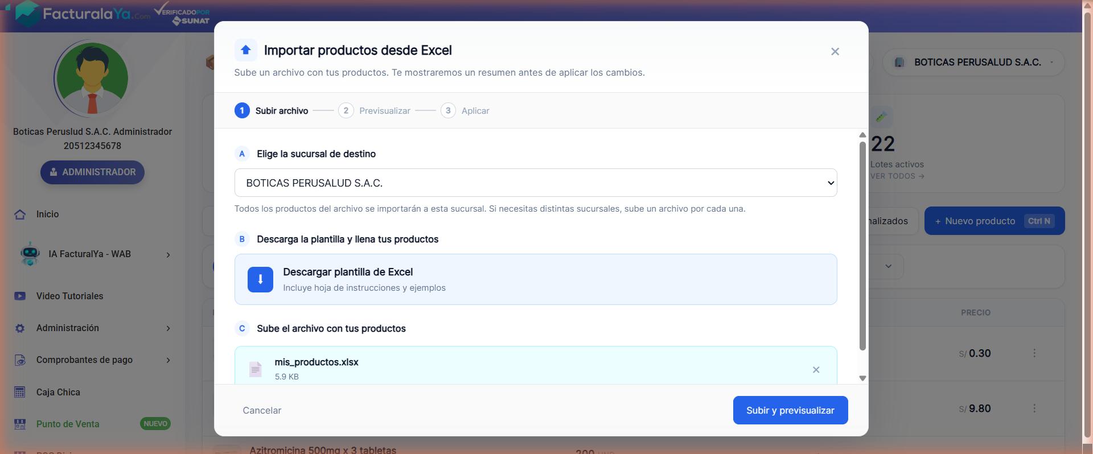The image size is (1093, 454).
Task: Open the sucursal de destino dropdown
Action: pyautogui.click(x=536, y=183)
